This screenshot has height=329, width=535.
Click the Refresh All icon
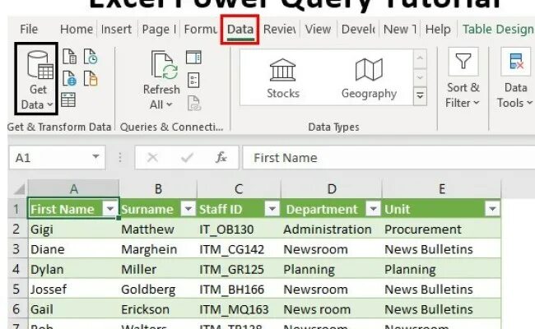click(x=165, y=66)
